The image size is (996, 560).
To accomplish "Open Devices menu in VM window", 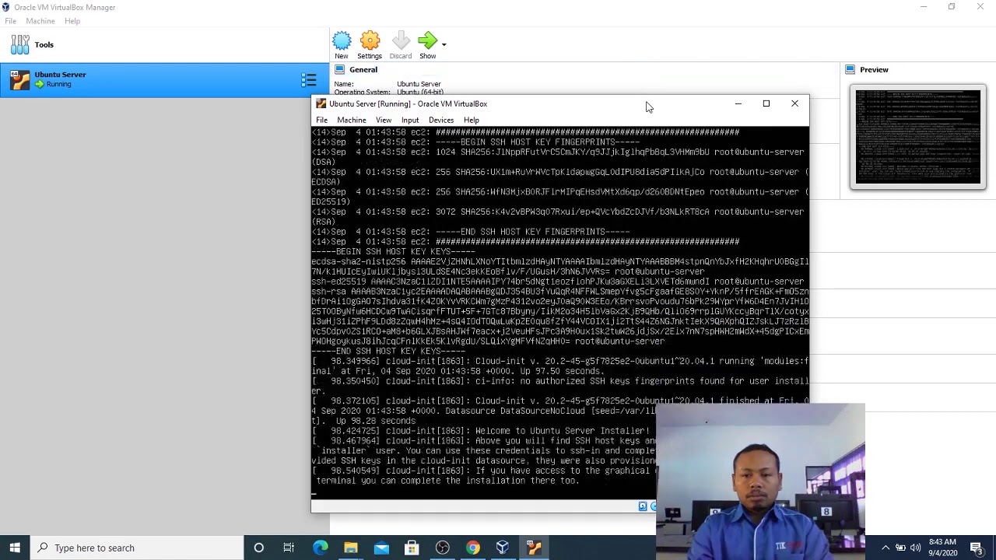I will pos(441,120).
